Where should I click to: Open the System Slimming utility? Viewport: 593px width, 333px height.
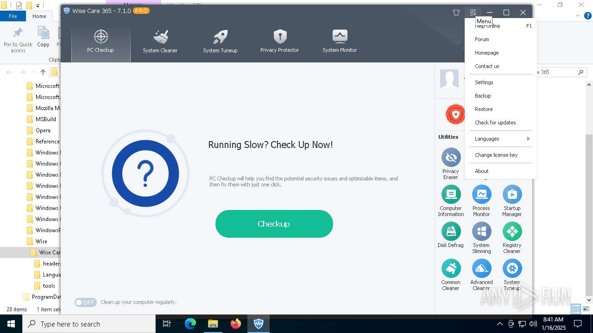pos(481,238)
